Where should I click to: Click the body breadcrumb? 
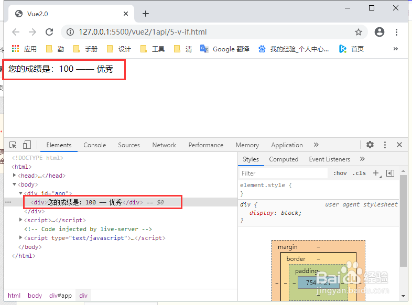[35, 296]
